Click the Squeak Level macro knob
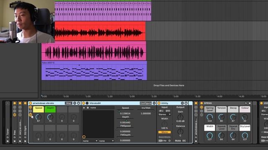The image size is (268, 150). [222, 135]
